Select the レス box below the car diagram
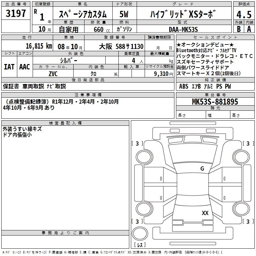Image resolution: width=256 pixels, height=256 pixels. (140, 245)
